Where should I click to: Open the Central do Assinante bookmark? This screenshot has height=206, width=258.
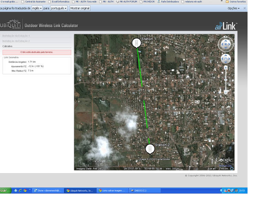34,2
